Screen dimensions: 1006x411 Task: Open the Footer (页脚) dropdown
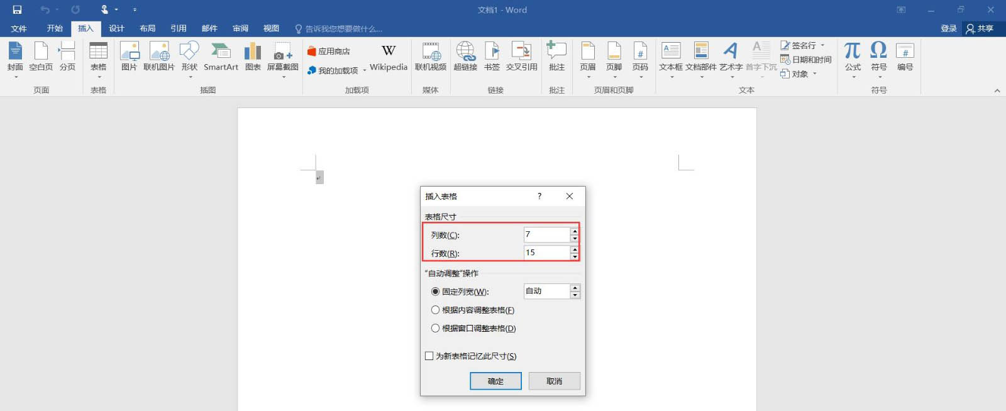coord(614,60)
